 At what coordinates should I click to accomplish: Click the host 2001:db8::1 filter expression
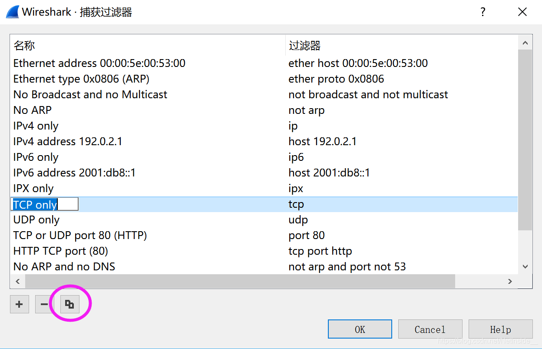coord(329,173)
